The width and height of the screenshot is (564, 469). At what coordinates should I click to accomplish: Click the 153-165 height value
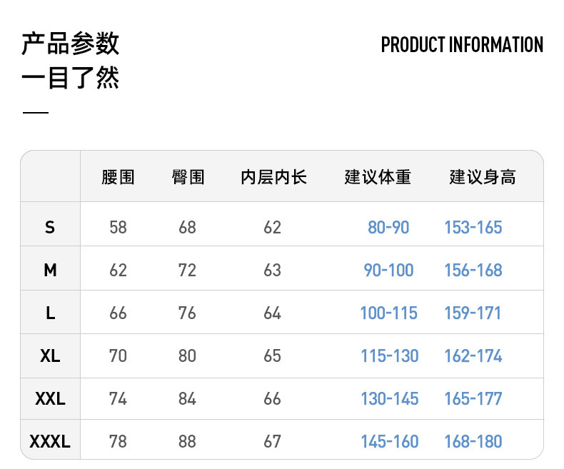point(473,228)
